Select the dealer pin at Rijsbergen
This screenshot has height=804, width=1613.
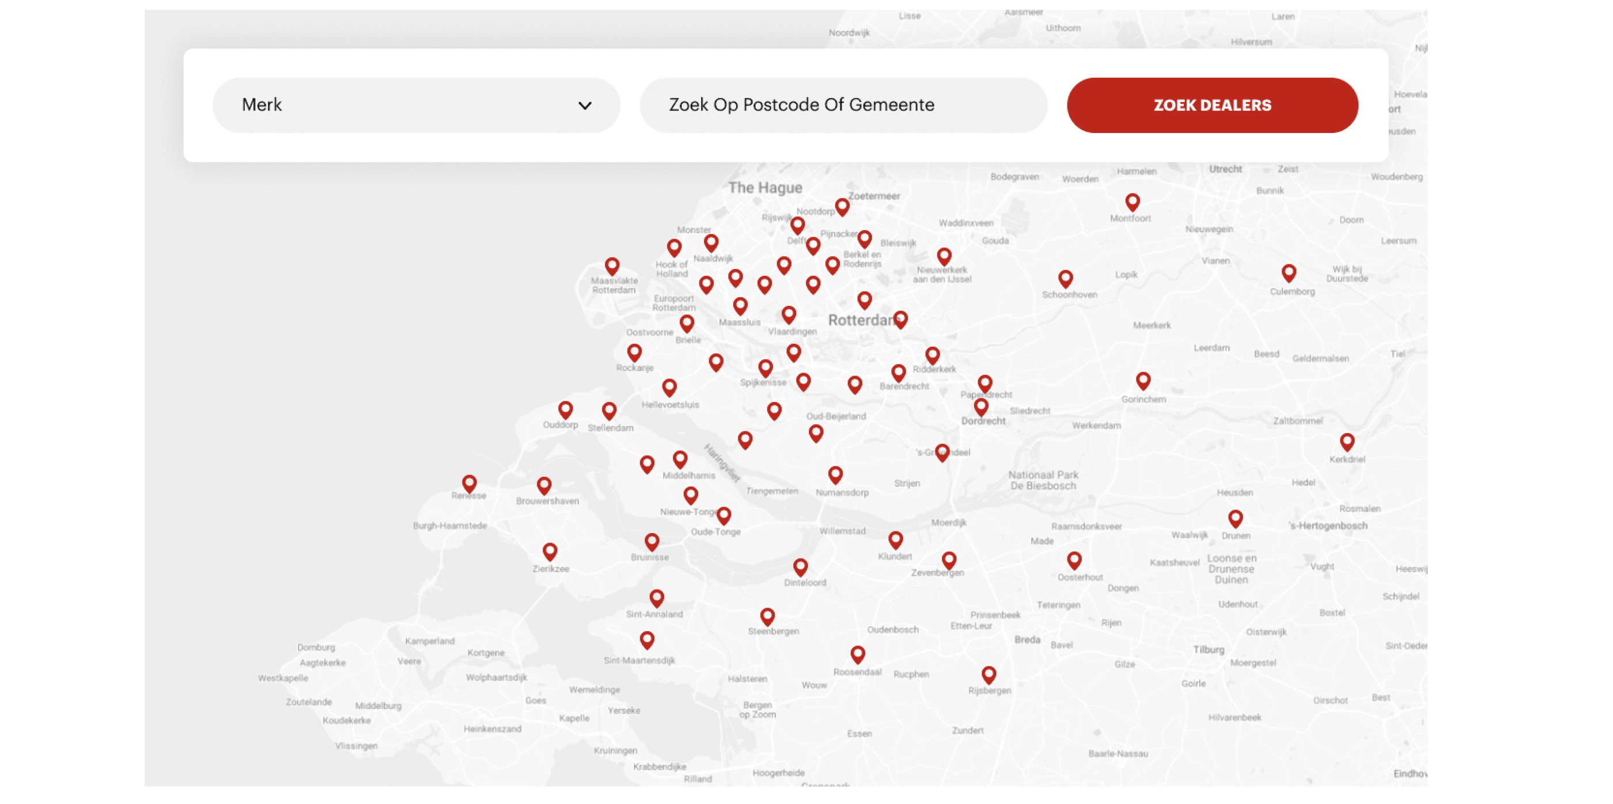pyautogui.click(x=989, y=675)
